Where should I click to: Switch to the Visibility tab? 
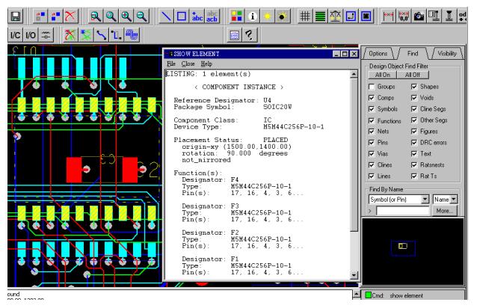[x=447, y=54]
